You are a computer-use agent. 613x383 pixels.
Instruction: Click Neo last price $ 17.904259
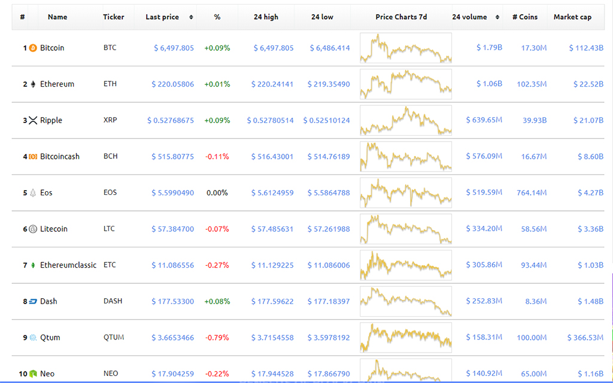pos(173,374)
